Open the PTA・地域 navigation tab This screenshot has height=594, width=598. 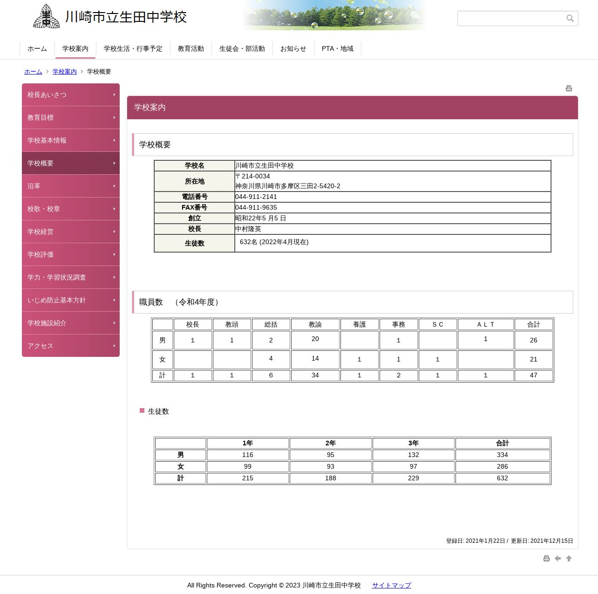(338, 48)
